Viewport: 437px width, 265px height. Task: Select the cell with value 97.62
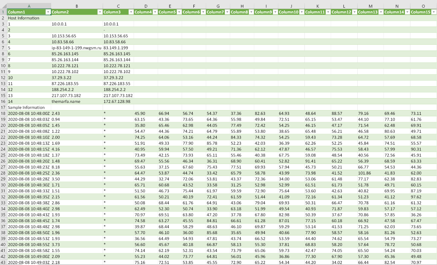point(423,197)
